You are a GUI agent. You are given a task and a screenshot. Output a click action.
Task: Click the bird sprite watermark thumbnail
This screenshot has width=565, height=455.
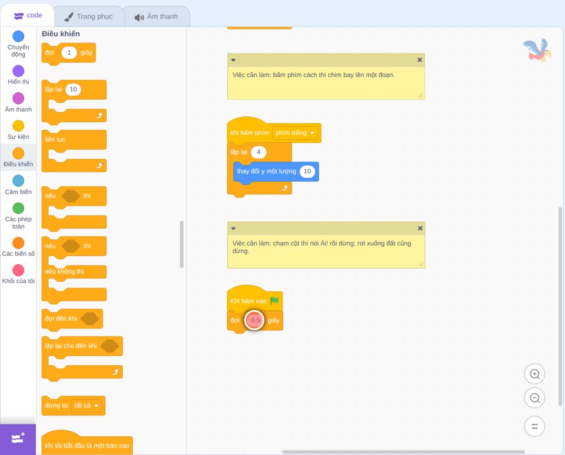click(x=537, y=50)
